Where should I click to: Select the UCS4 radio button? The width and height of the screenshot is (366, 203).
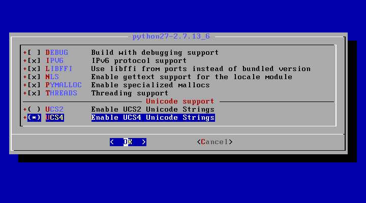pyautogui.click(x=34, y=117)
